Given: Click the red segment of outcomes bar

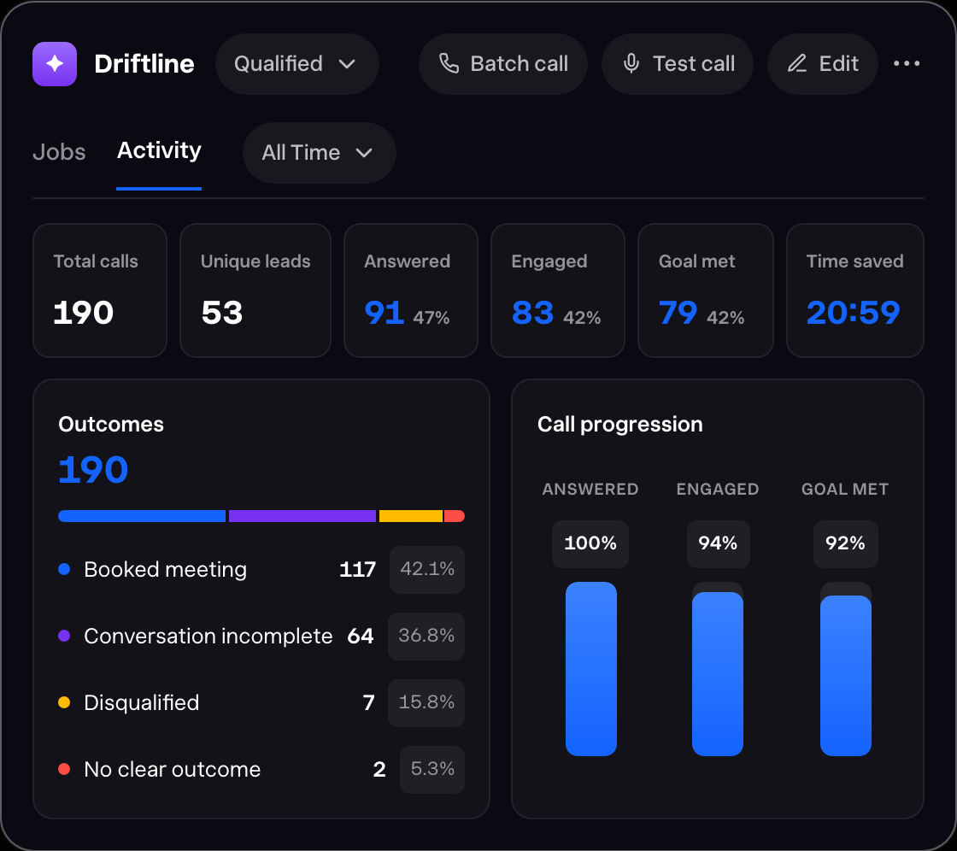Looking at the screenshot, I should click(454, 516).
